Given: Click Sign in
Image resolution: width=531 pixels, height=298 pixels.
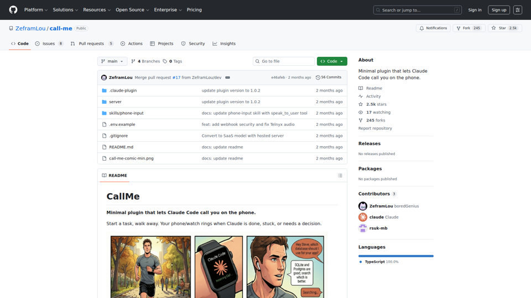Looking at the screenshot, I should (475, 10).
